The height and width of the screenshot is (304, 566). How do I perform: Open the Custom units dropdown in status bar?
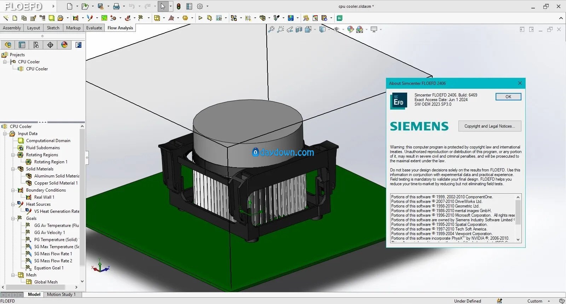[x=549, y=301]
